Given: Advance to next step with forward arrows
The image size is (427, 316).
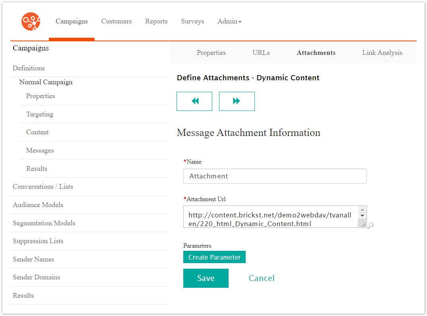Looking at the screenshot, I should pyautogui.click(x=237, y=101).
